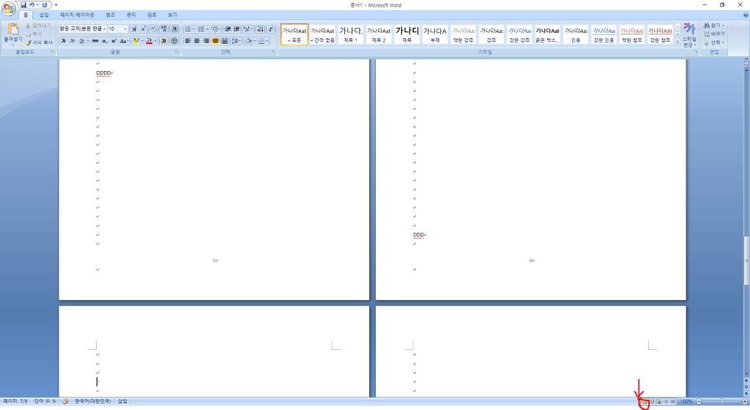Click the vertical scrollbar thumb

[746, 261]
